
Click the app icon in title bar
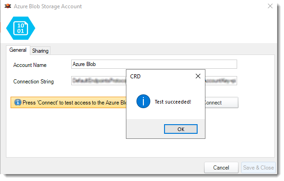tap(8, 6)
